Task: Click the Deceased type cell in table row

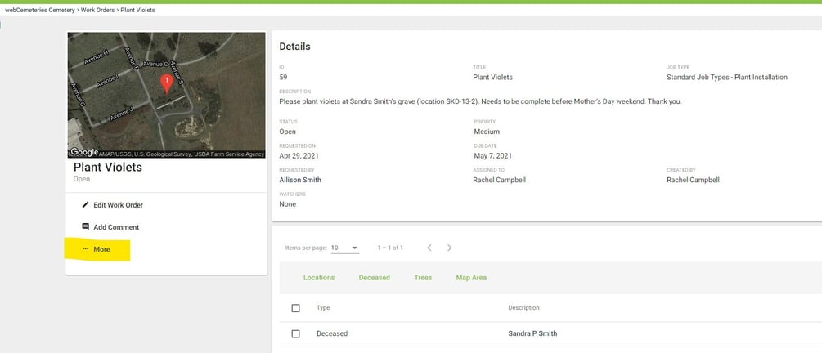Action: pyautogui.click(x=332, y=333)
